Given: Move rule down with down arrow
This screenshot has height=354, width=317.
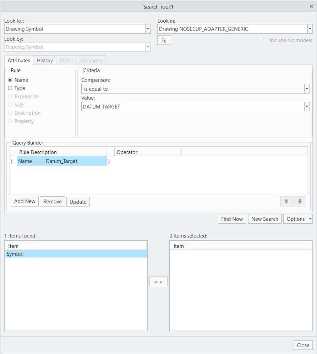Looking at the screenshot, I should click(300, 201).
